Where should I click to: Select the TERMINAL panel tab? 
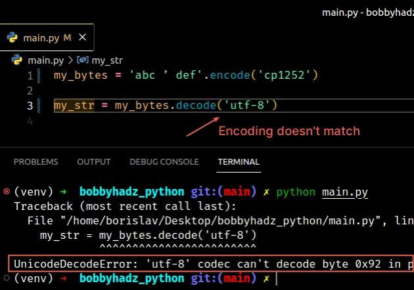239,161
